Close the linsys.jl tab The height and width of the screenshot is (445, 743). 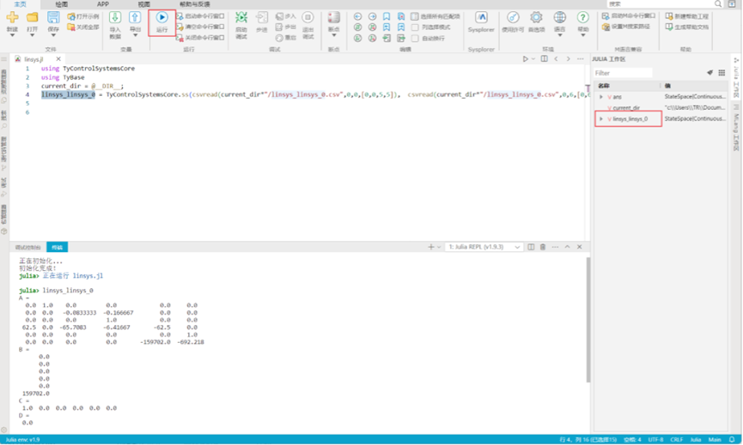point(58,59)
